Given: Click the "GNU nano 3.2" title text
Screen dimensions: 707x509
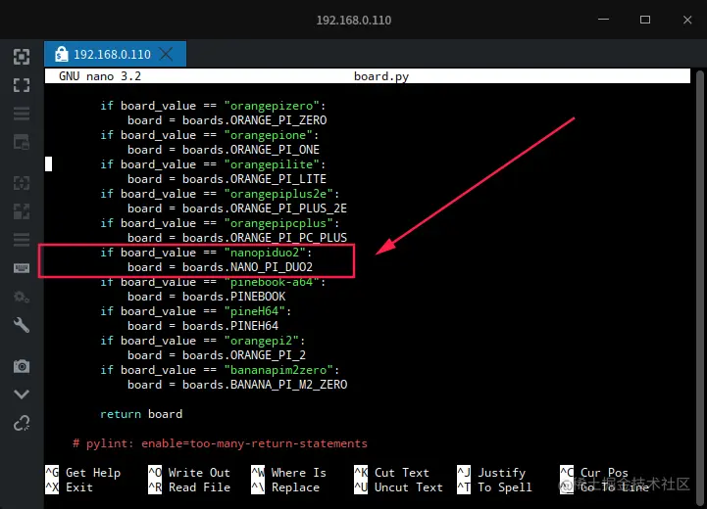Looking at the screenshot, I should pyautogui.click(x=100, y=76).
